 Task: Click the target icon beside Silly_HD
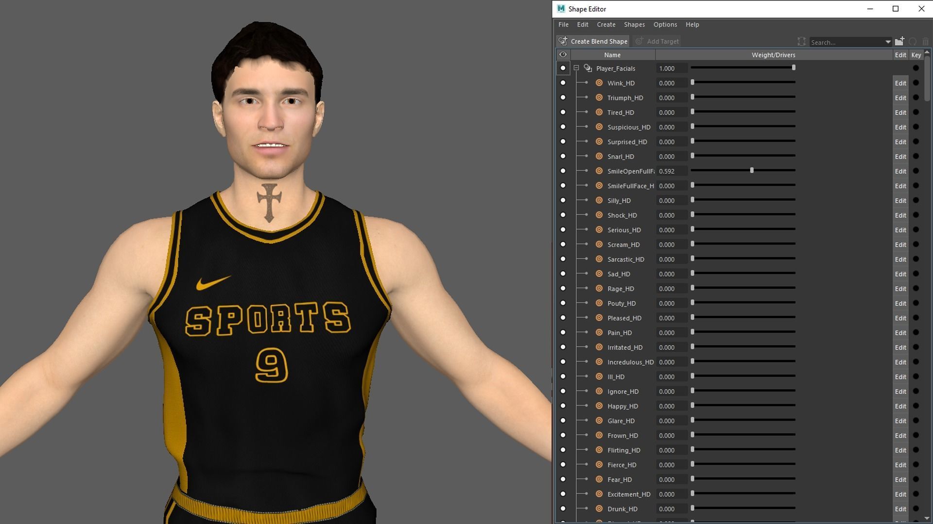coord(599,200)
